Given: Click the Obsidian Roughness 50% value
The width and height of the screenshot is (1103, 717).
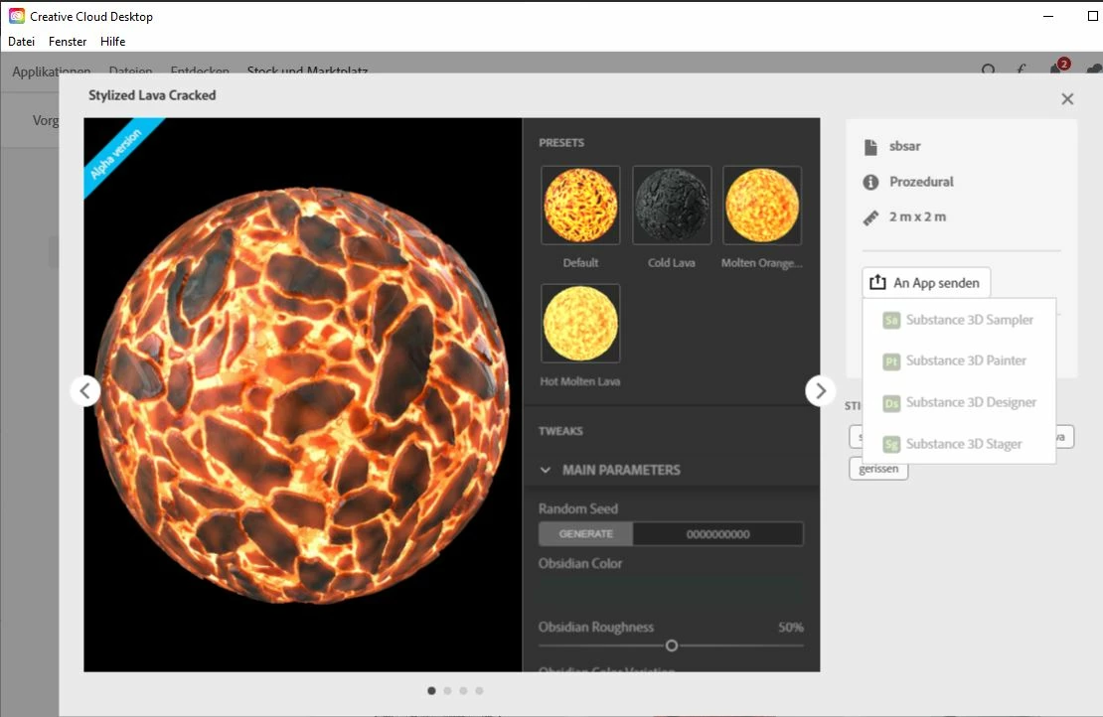Looking at the screenshot, I should point(791,627).
